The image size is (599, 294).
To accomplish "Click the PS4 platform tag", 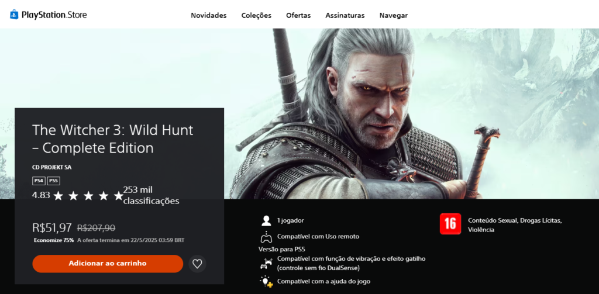I will click(39, 181).
